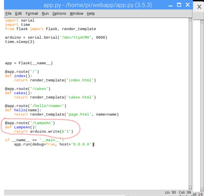
Task: Open the File menu
Action: (8, 14)
